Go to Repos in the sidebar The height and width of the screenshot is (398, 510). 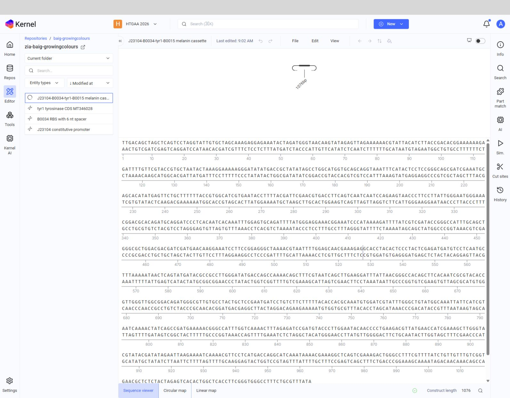point(10,72)
